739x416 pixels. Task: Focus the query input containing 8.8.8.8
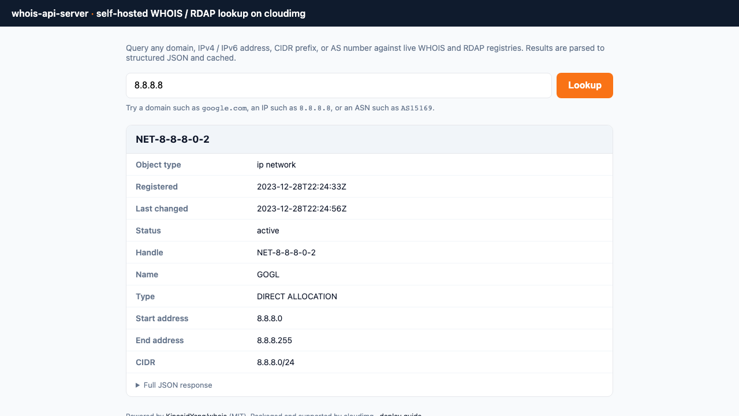(x=339, y=86)
